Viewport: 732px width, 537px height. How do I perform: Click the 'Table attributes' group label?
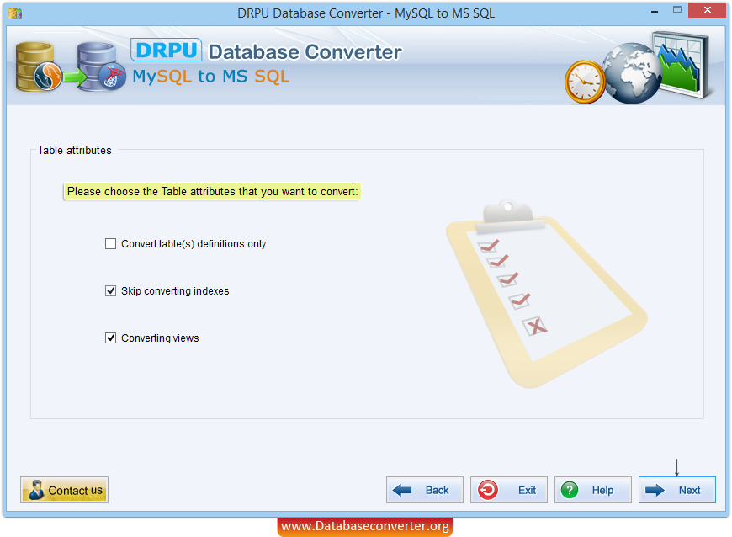point(75,150)
